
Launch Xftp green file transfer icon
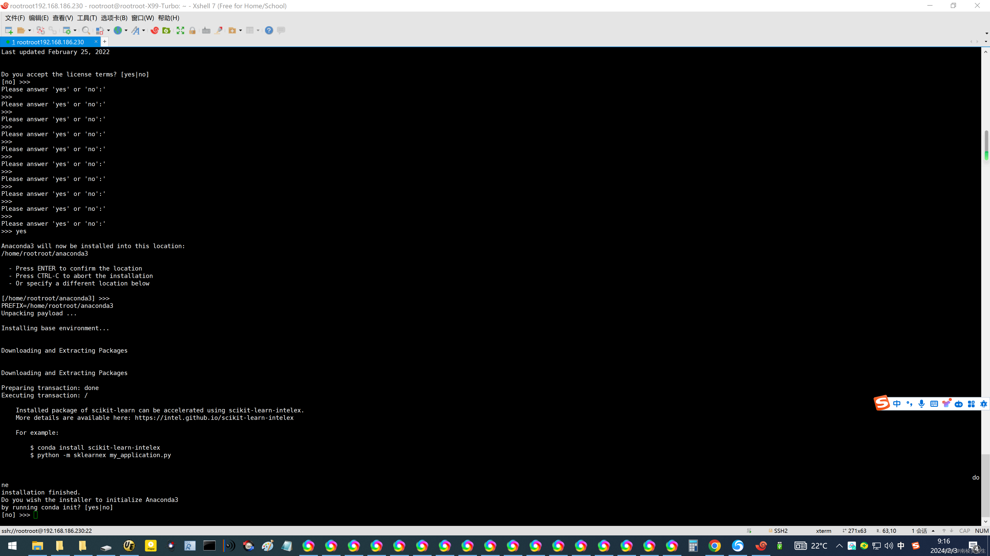coord(166,30)
